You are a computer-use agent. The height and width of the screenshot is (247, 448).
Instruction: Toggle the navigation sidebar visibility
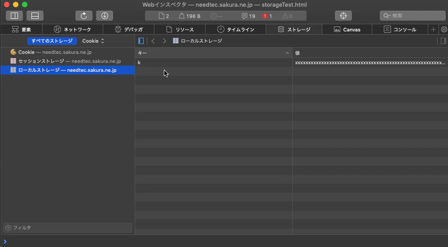[x=141, y=41]
